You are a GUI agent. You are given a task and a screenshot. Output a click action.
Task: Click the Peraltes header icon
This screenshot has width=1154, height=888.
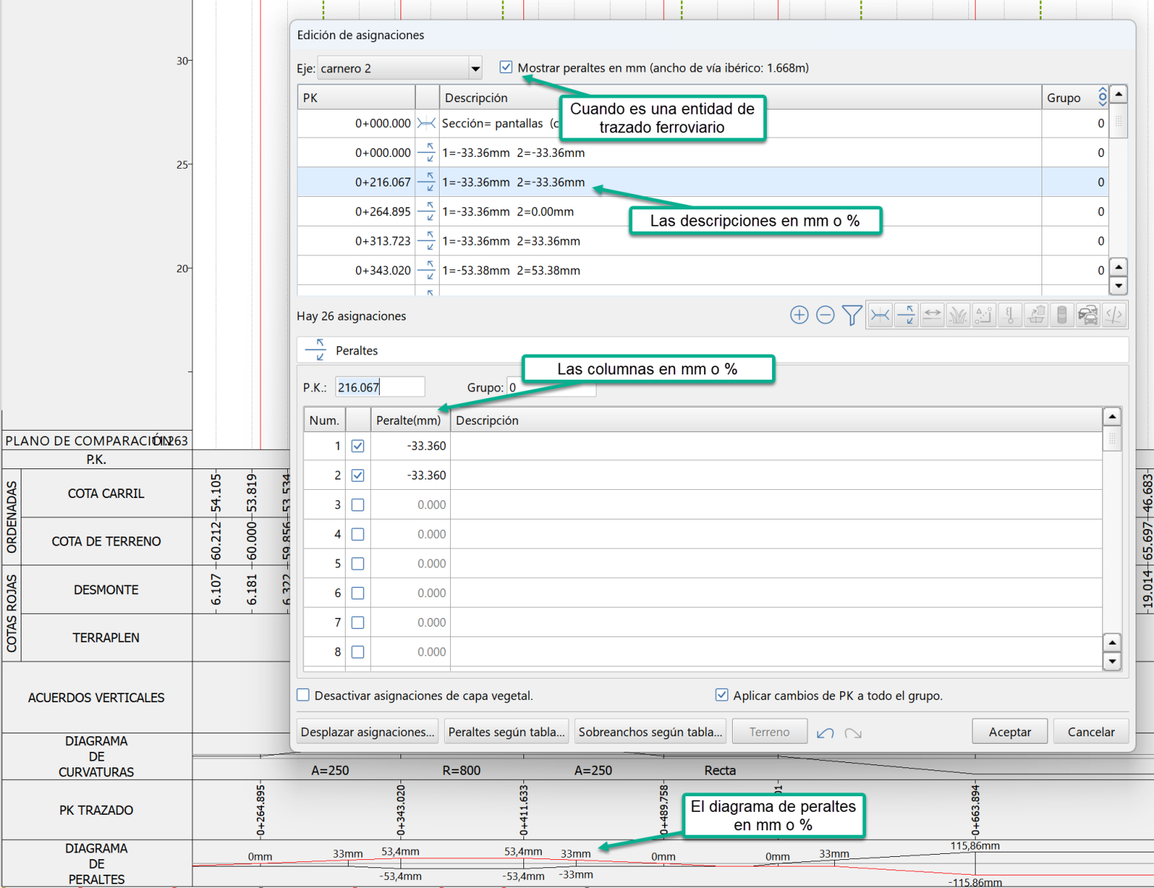pyautogui.click(x=315, y=350)
